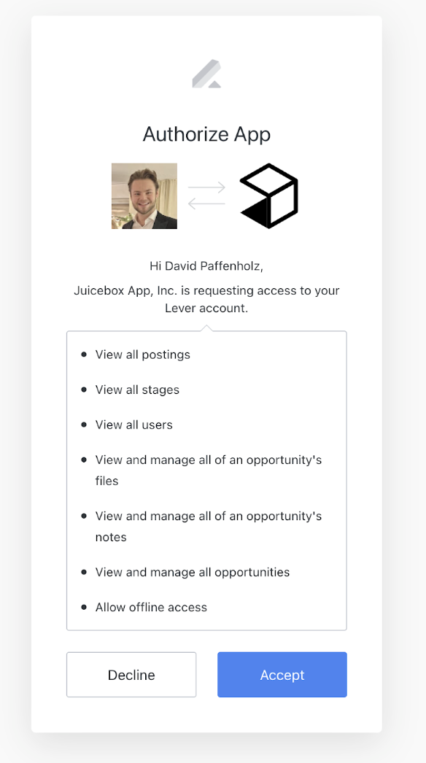Click the Authorize App heading
The image size is (426, 763).
tap(207, 133)
